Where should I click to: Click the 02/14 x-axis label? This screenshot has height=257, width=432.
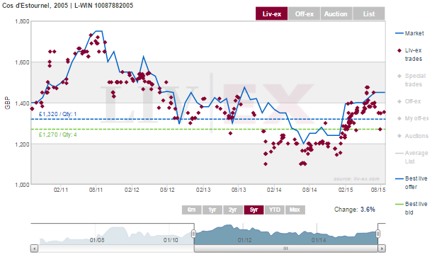pos(274,190)
